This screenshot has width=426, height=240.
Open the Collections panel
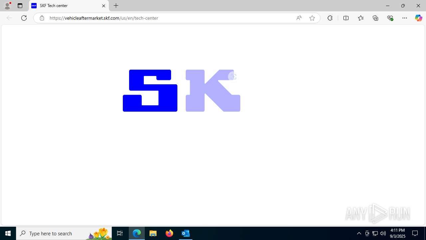pos(375,18)
